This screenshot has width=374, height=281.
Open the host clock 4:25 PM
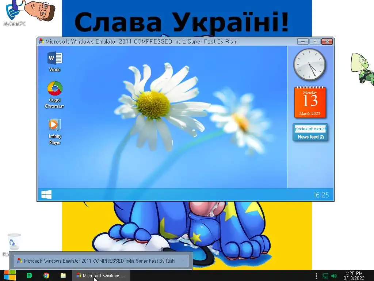click(354, 276)
